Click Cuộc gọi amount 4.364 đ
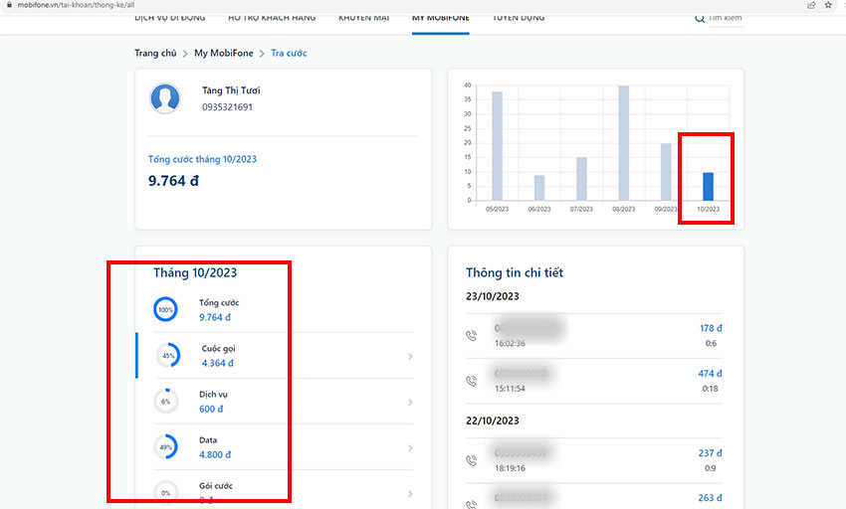Screen dimensions: 846x509 pos(217,363)
